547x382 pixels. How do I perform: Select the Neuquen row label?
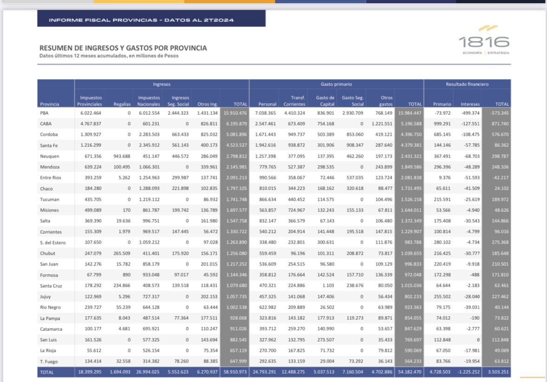50,156
